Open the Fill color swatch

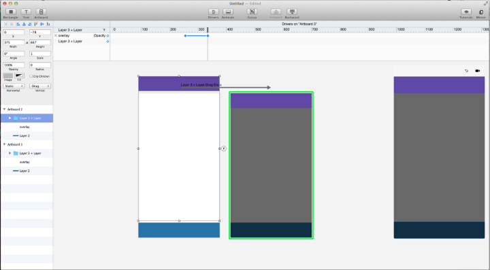pyautogui.click(x=19, y=76)
